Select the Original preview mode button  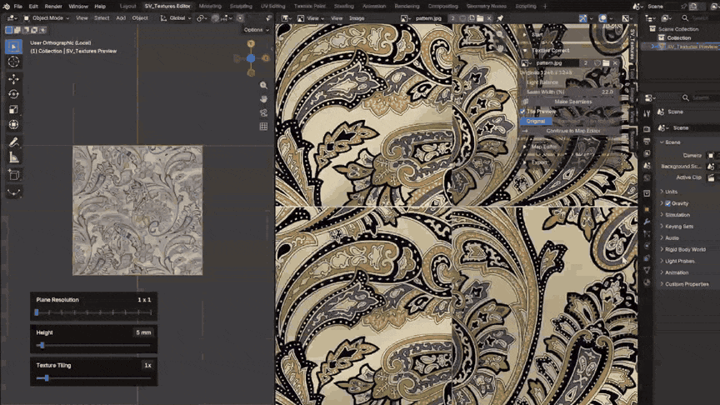click(x=536, y=121)
